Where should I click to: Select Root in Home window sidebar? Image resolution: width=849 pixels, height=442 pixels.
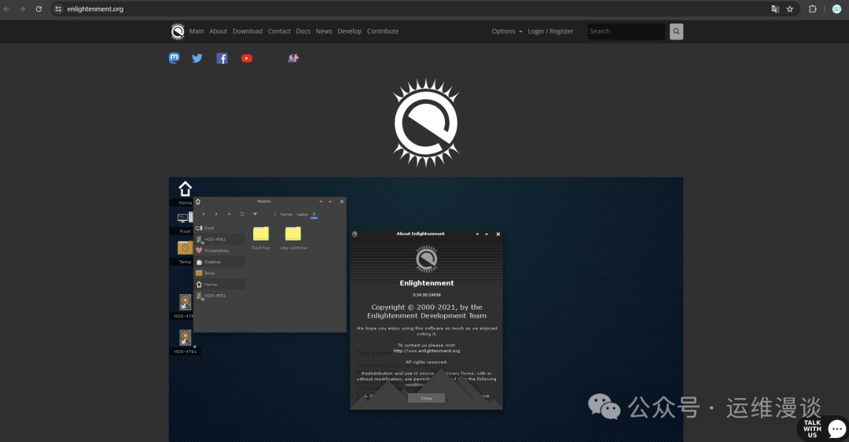click(x=219, y=228)
